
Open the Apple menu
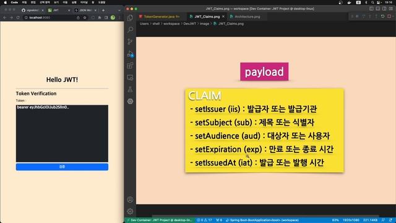click(x=6, y=2)
